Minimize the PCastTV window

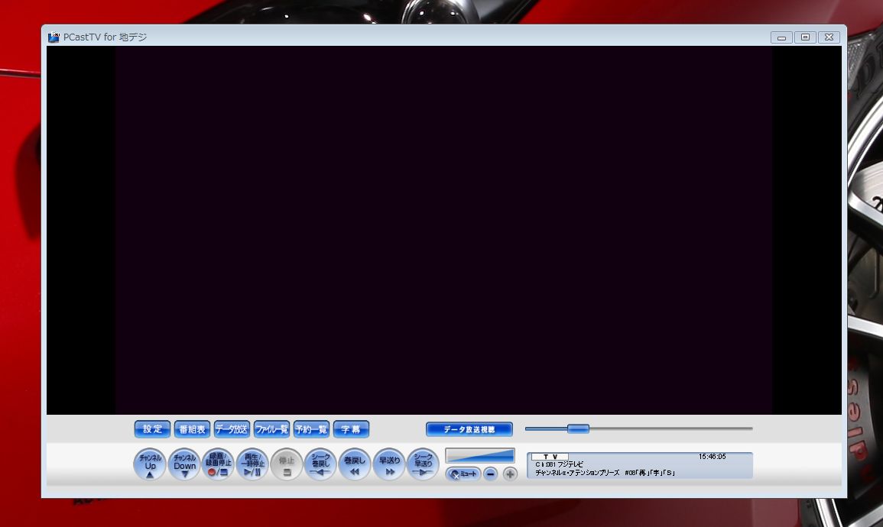(x=781, y=37)
